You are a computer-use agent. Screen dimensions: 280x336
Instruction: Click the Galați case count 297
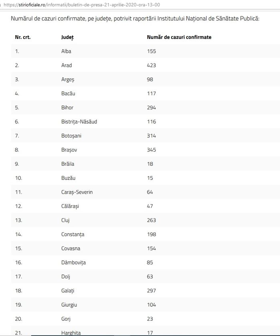[x=151, y=290]
